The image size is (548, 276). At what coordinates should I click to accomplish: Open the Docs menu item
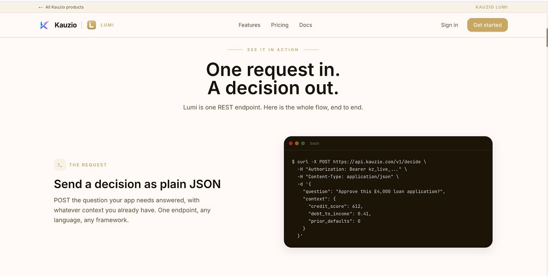click(x=305, y=25)
